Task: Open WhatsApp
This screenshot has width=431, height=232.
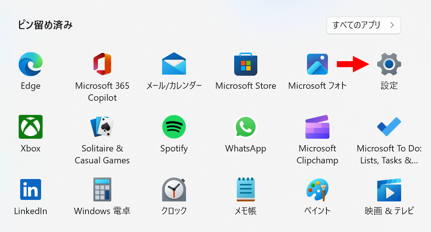Action: [x=246, y=127]
